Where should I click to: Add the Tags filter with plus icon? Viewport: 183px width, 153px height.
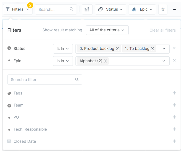174,93
